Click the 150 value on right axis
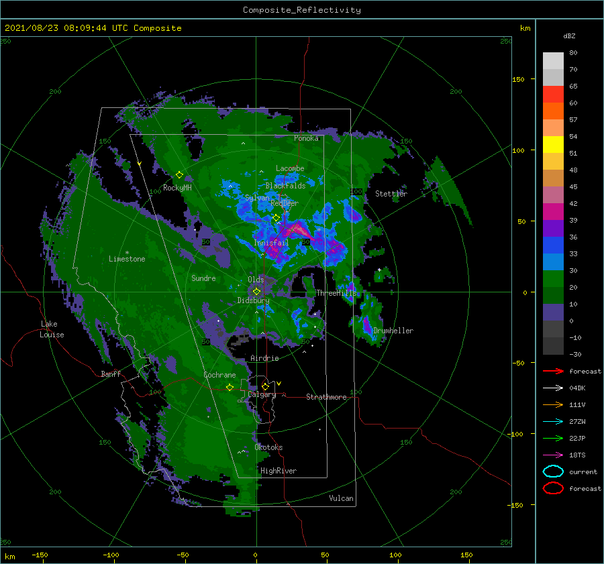 coord(519,79)
